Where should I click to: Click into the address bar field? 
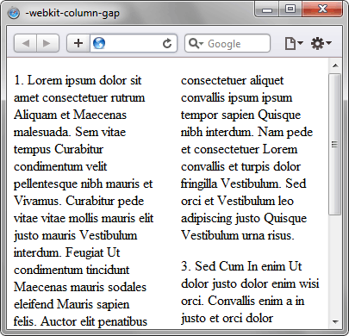coord(134,43)
